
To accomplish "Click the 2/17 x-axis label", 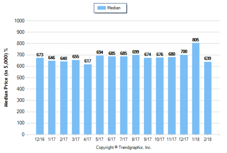I will coord(64,139).
